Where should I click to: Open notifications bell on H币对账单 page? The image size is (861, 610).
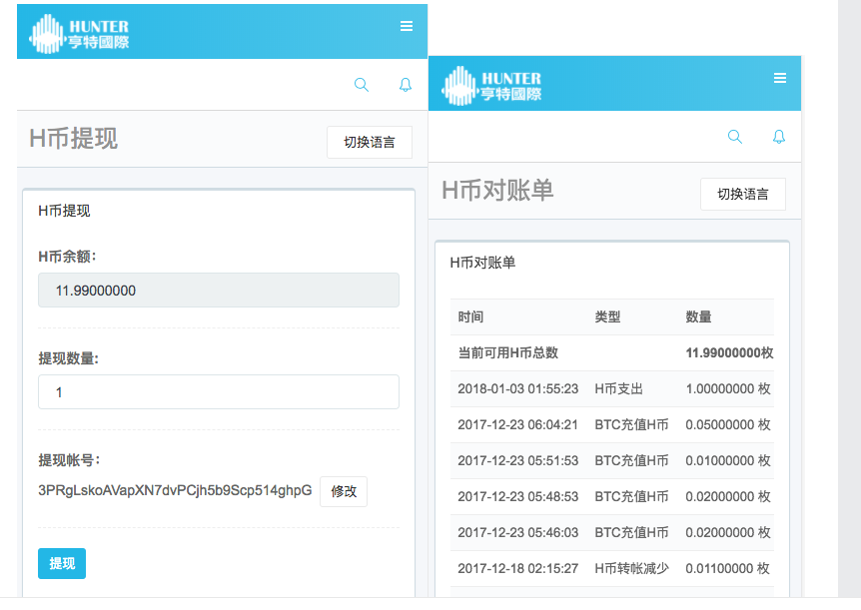[x=779, y=137]
